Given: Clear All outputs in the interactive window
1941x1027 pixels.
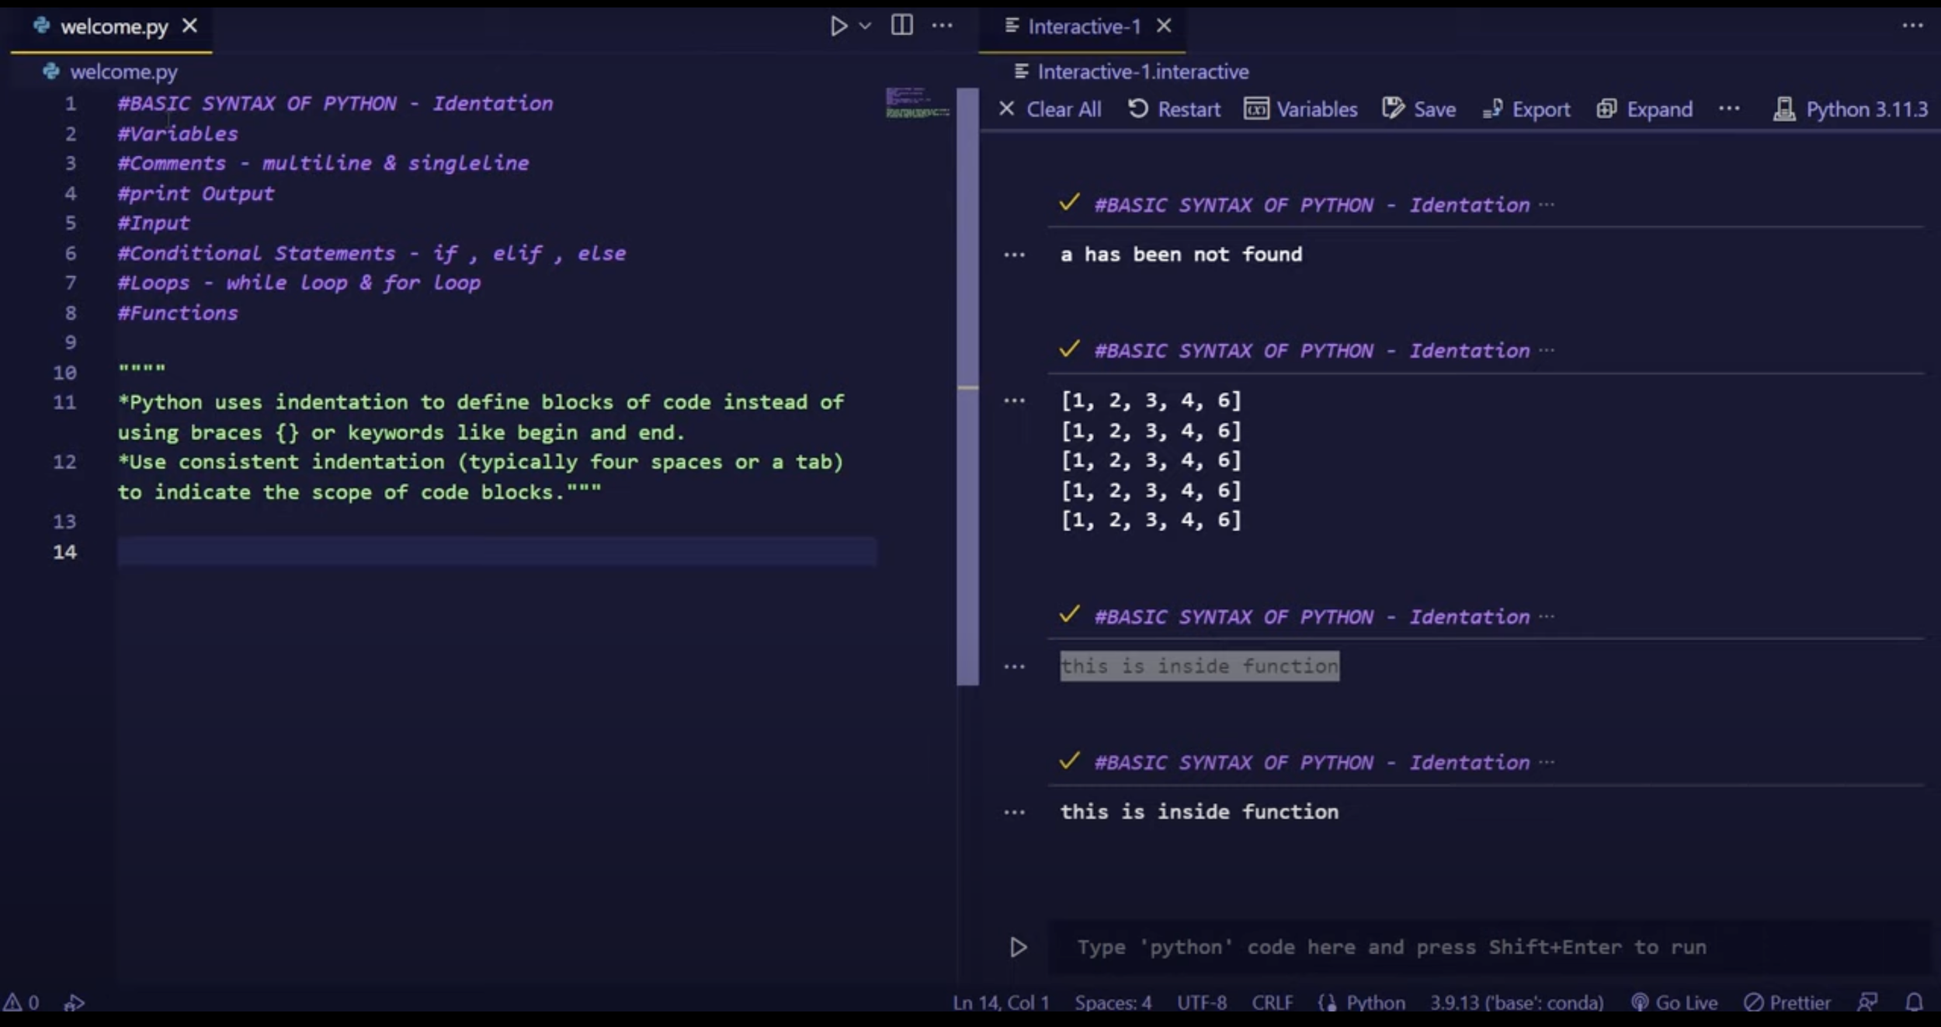Looking at the screenshot, I should [x=1049, y=109].
